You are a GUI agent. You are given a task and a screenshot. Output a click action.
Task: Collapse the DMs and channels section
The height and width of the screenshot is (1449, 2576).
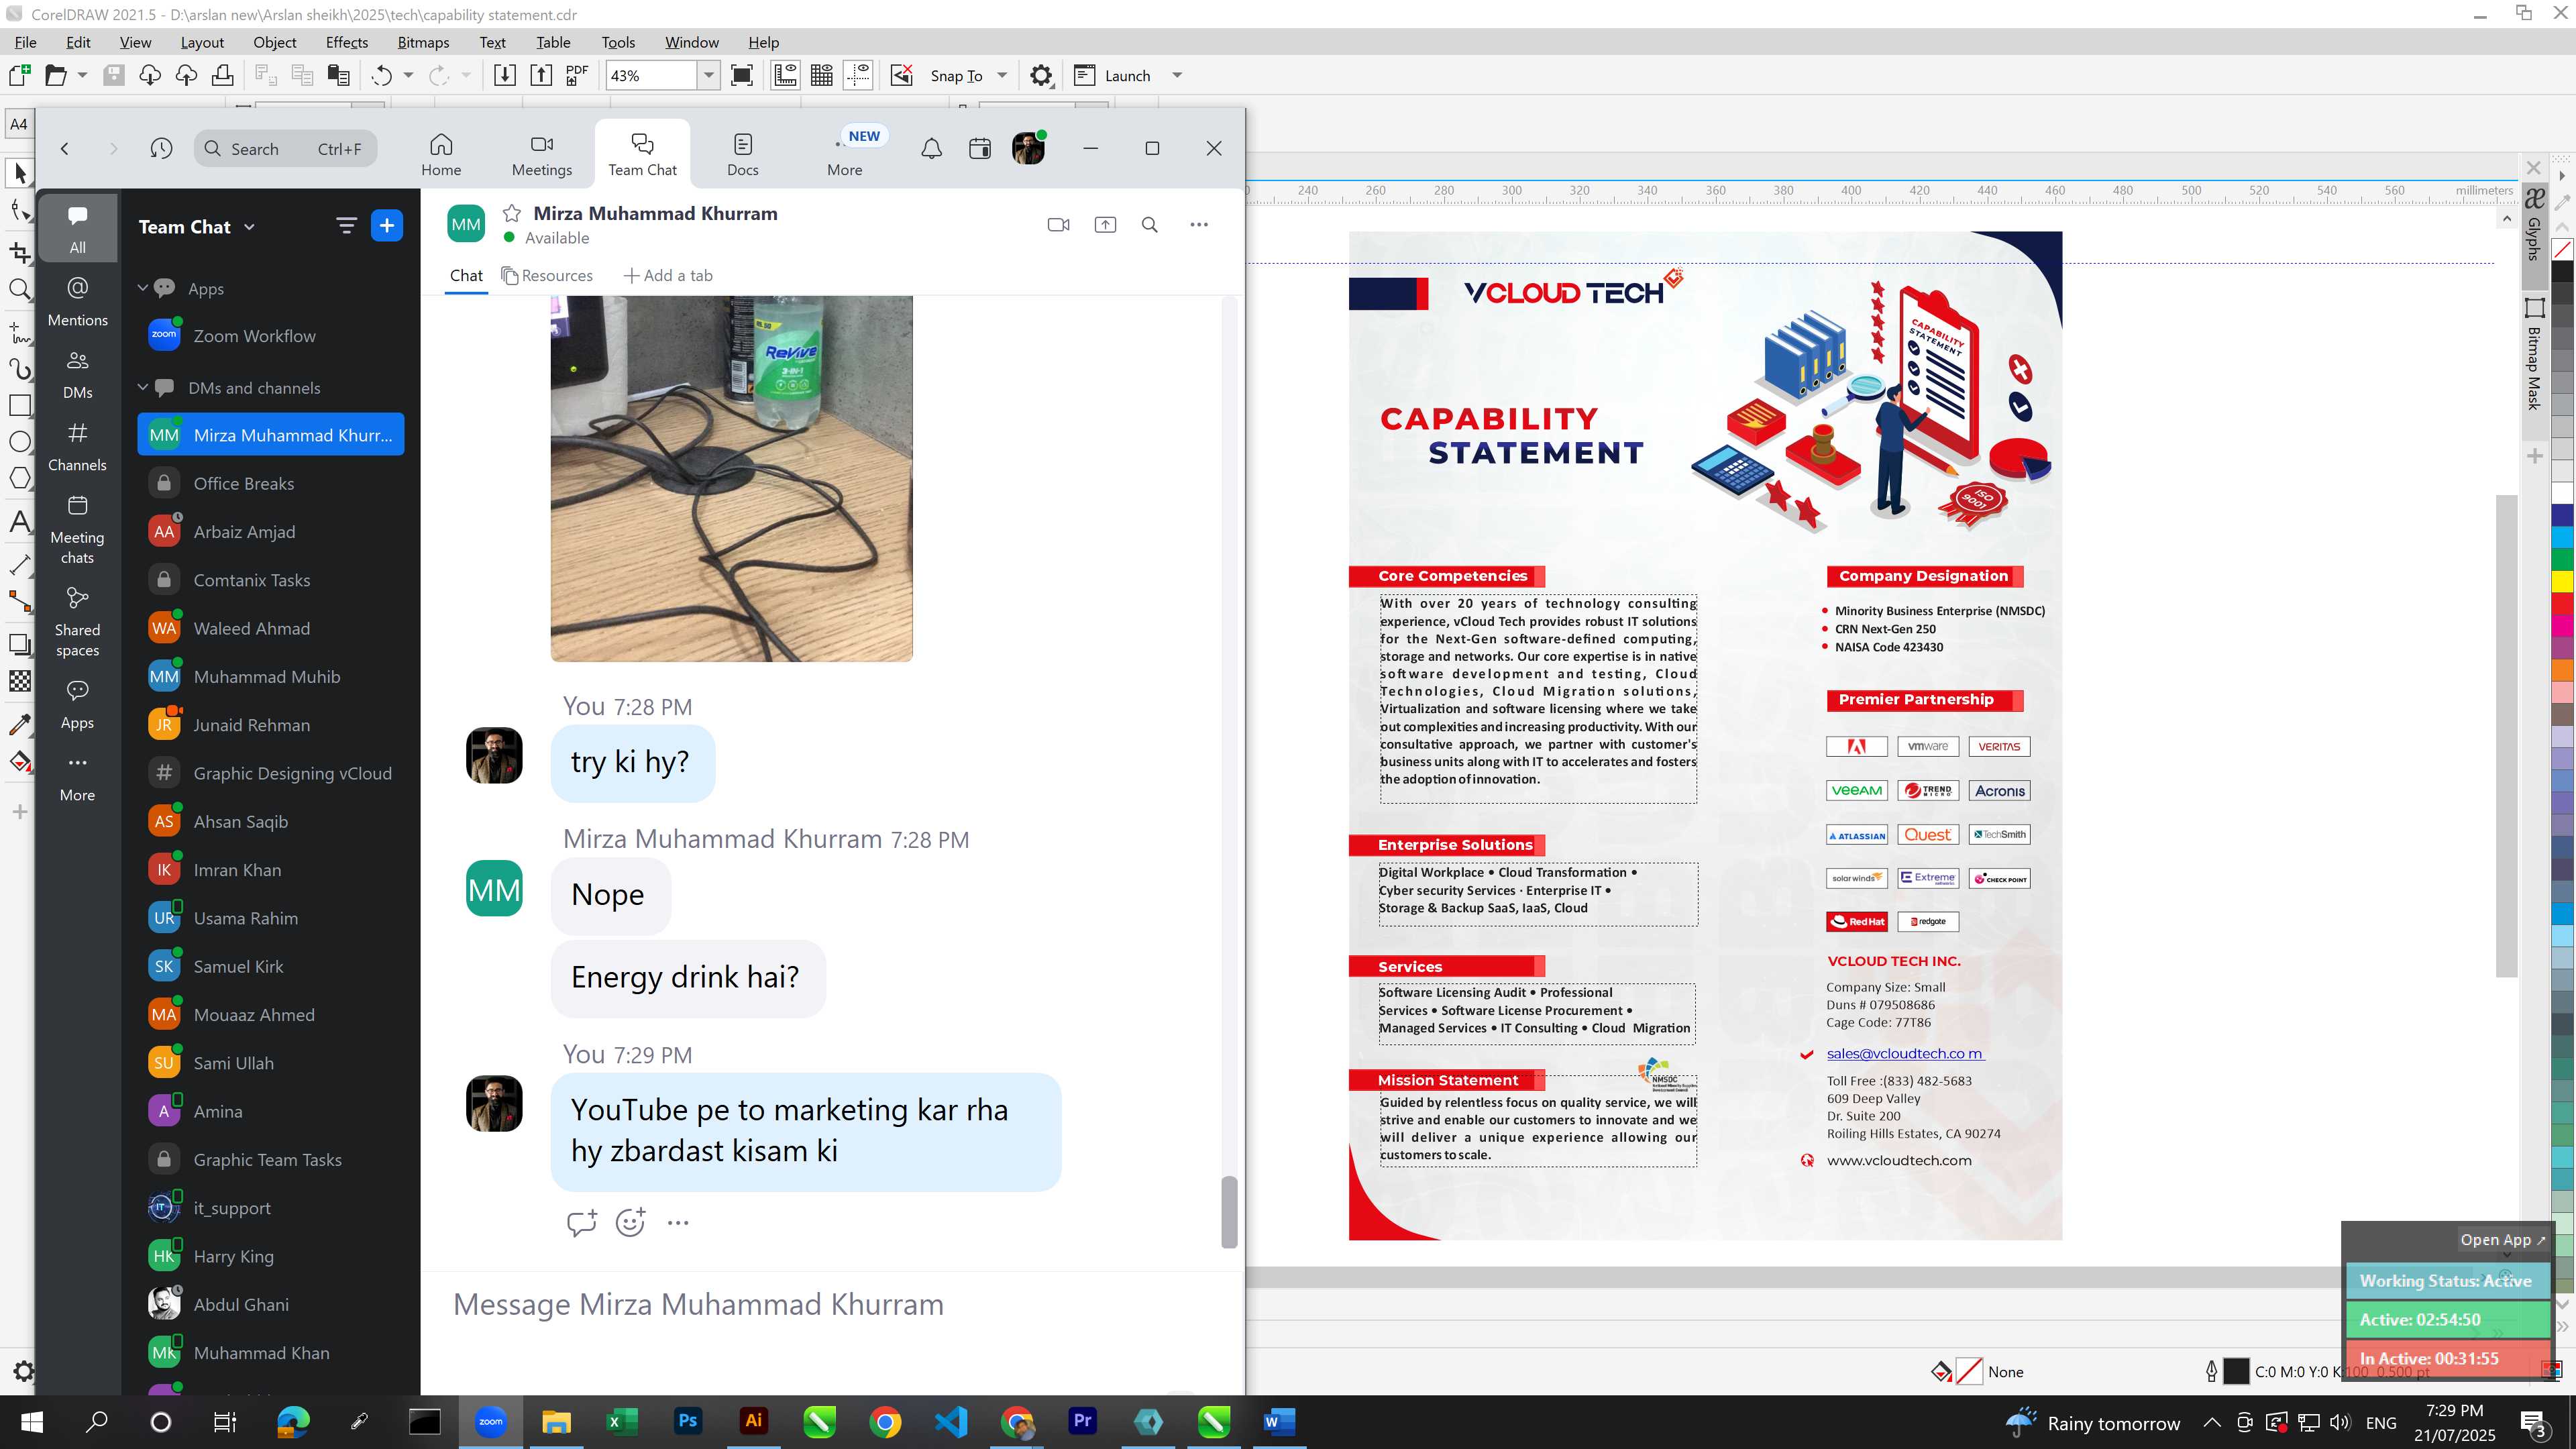pyautogui.click(x=143, y=387)
